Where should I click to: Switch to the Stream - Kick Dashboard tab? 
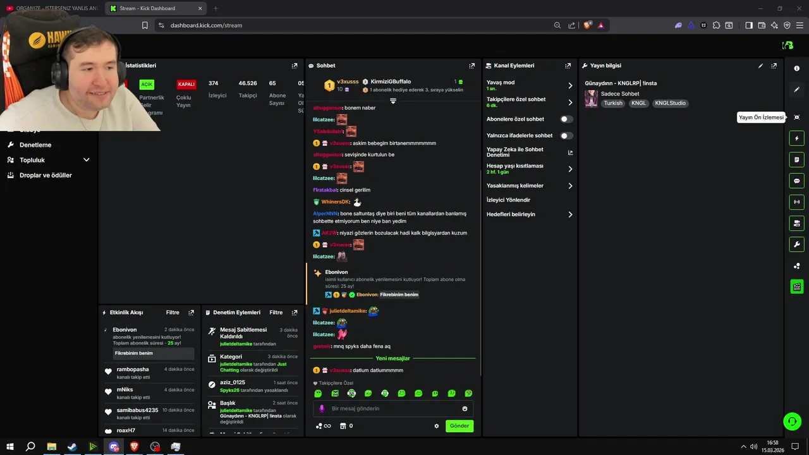155,8
